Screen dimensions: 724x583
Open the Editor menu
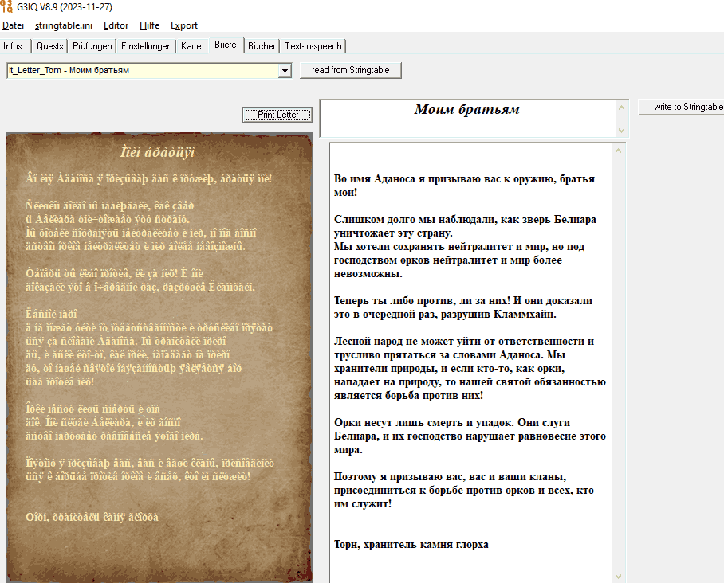[116, 25]
